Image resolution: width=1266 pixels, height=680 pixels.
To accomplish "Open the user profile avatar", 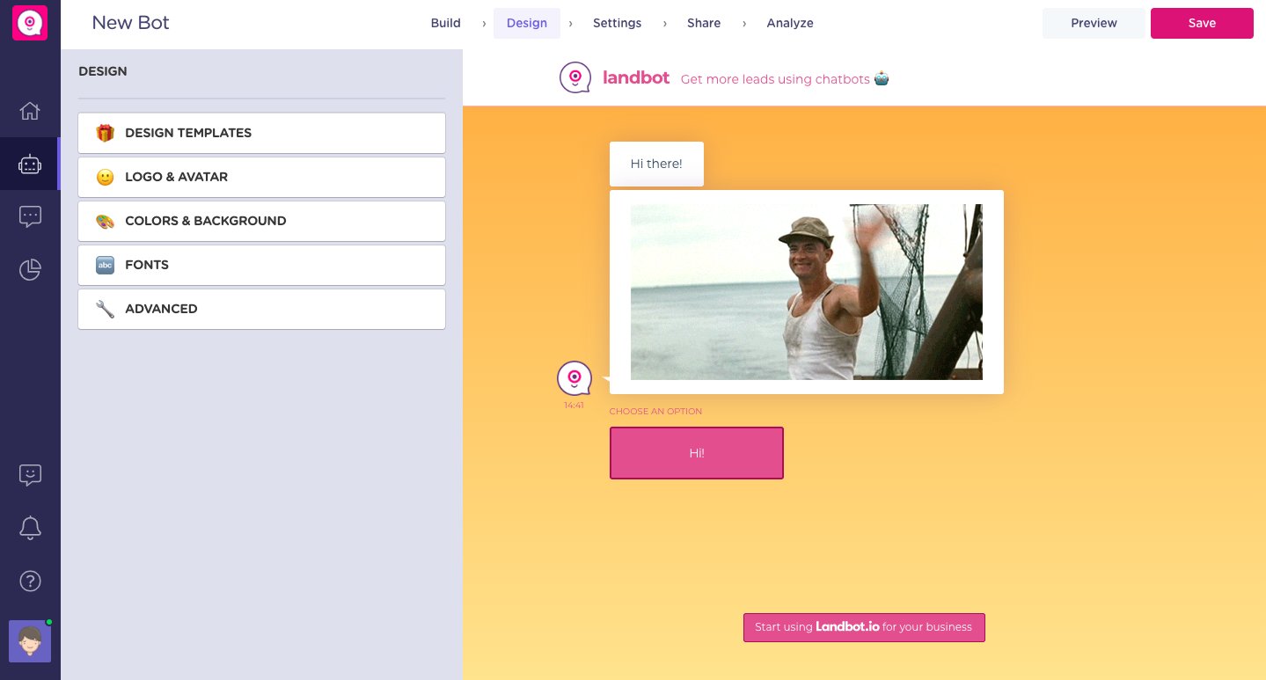I will point(30,640).
